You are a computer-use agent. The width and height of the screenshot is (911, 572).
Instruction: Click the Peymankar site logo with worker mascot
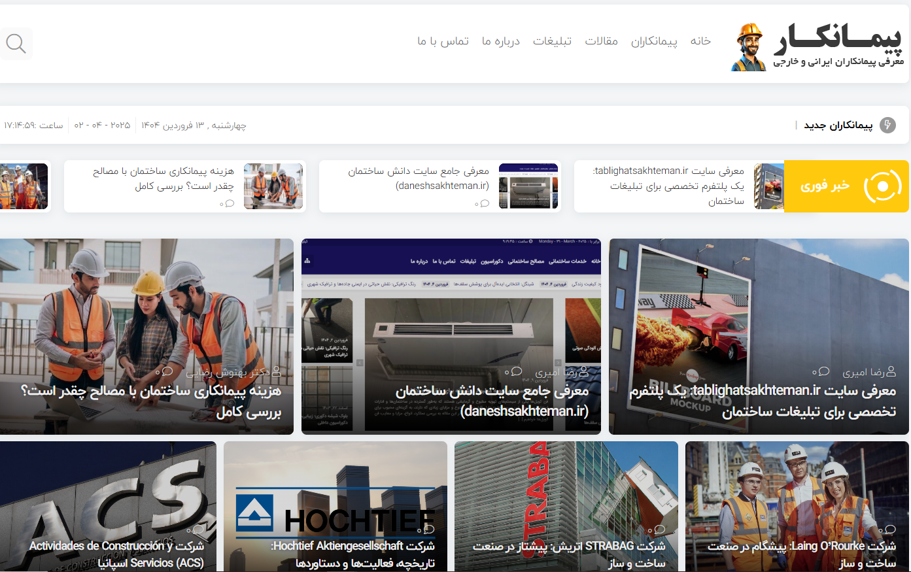(817, 46)
